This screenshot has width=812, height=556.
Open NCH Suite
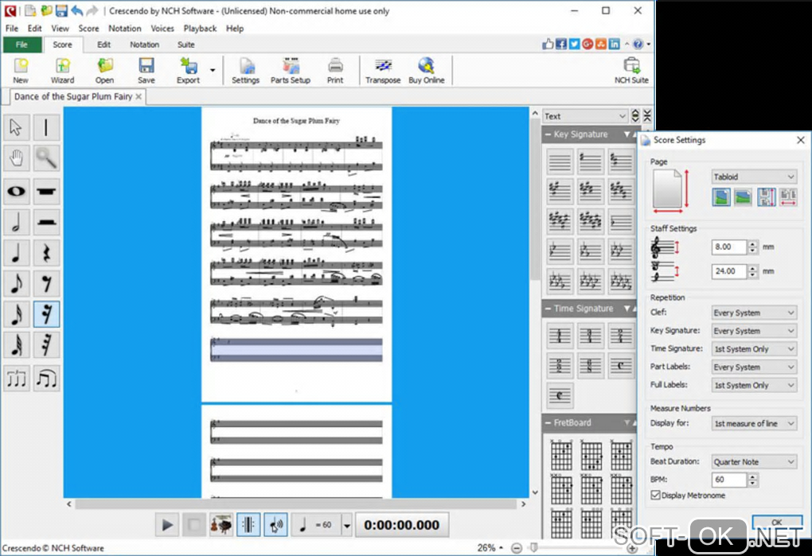coord(631,71)
